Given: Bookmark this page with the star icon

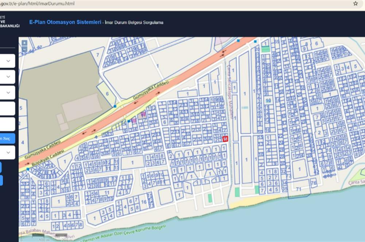Looking at the screenshot, I should [355, 4].
